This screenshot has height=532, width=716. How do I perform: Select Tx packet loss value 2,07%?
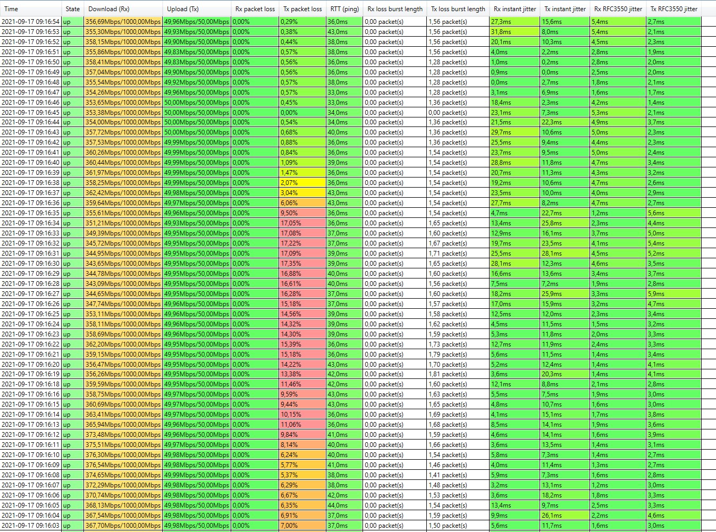302,183
